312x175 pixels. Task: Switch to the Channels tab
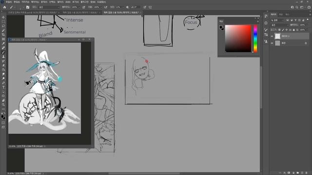[281, 15]
